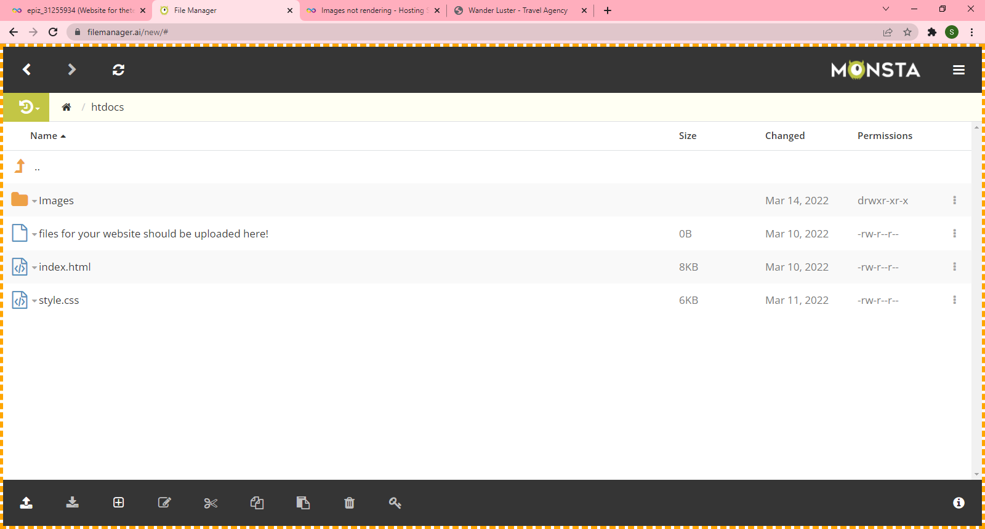985x529 pixels.
Task: Open permissions with the key icon
Action: pyautogui.click(x=395, y=503)
